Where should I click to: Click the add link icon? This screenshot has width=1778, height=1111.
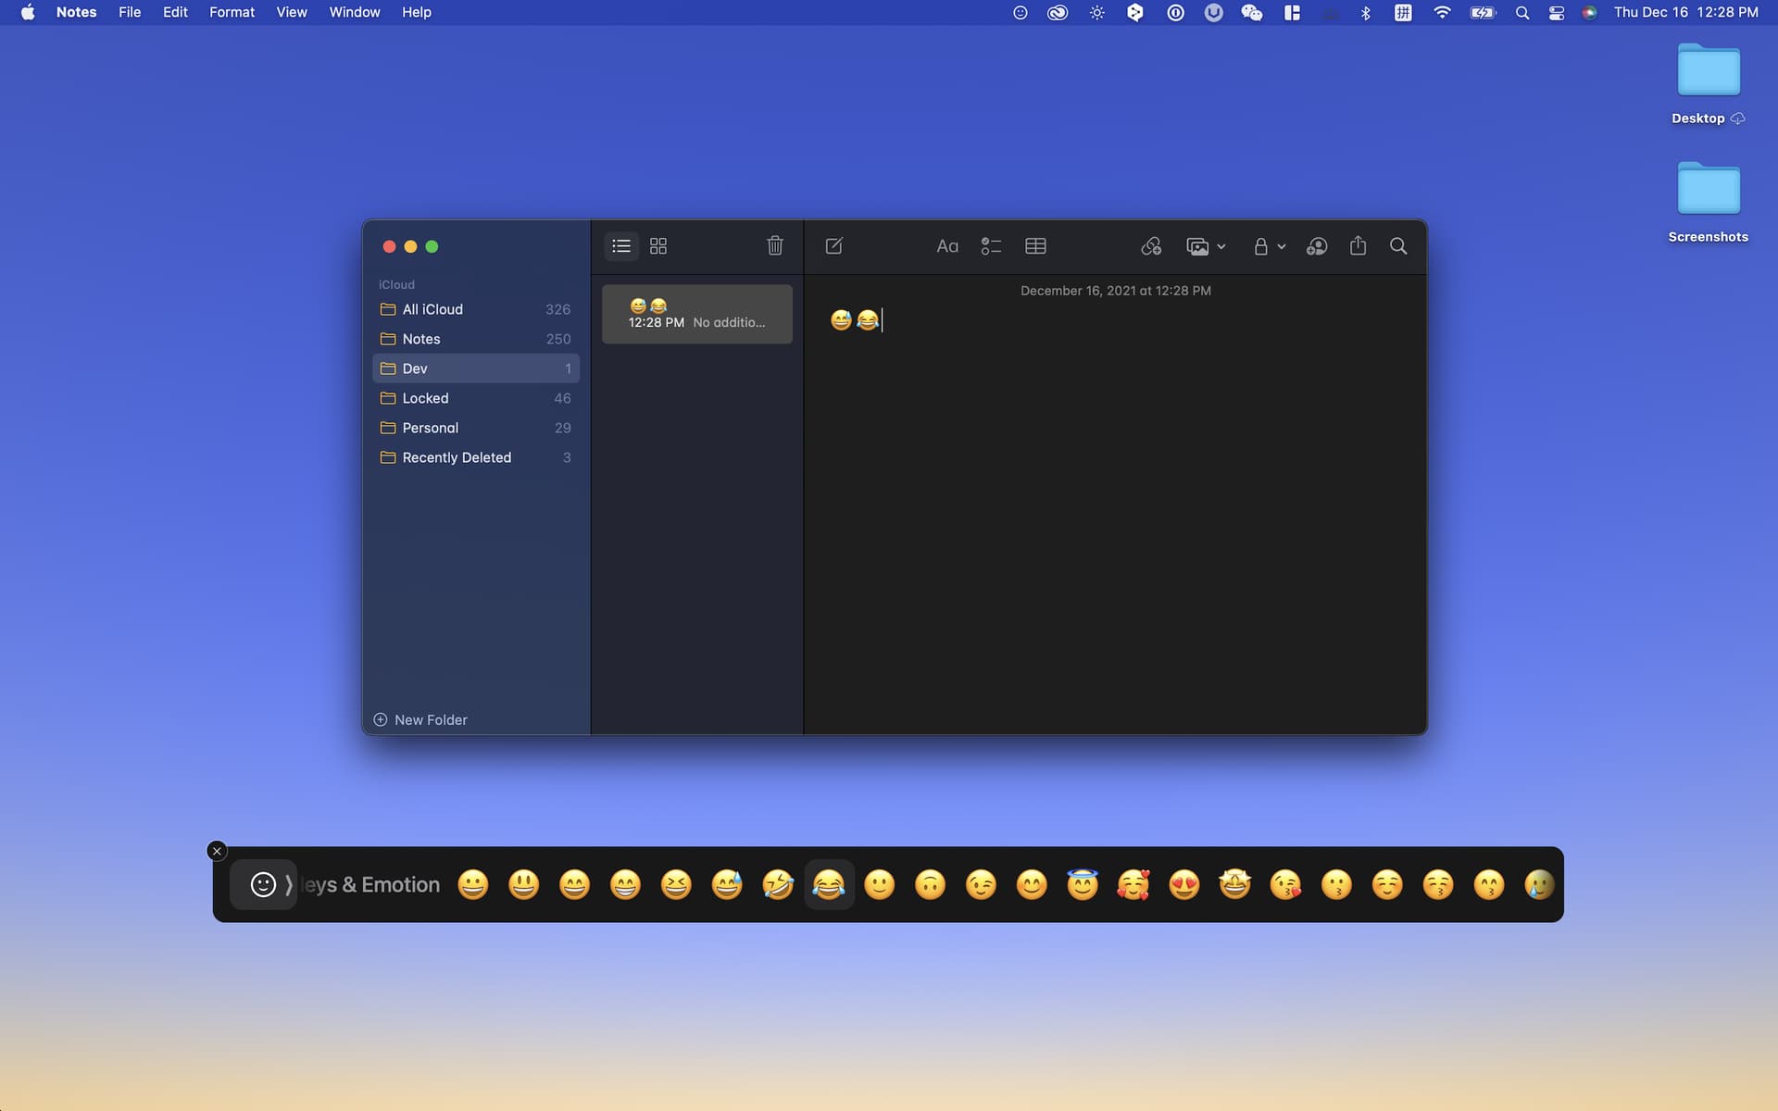tap(1151, 246)
